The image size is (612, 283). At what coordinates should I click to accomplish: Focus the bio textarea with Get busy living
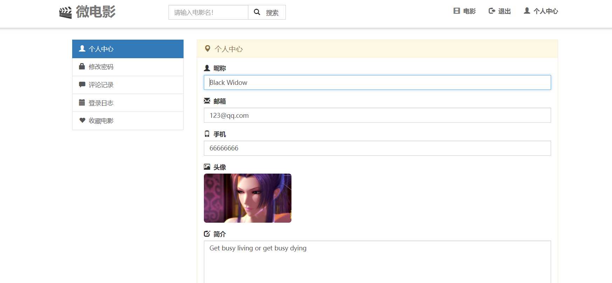[377, 262]
